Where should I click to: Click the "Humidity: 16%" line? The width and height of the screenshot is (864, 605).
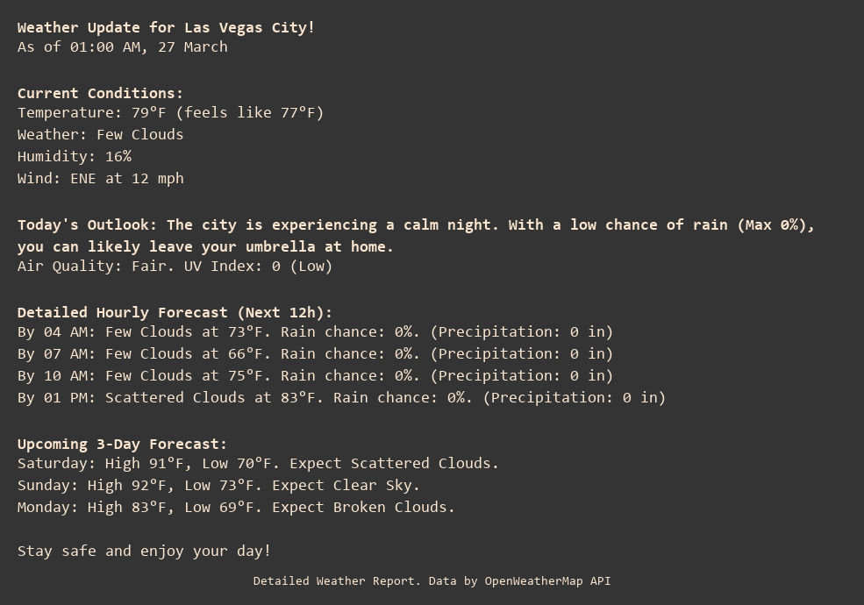pyautogui.click(x=75, y=156)
